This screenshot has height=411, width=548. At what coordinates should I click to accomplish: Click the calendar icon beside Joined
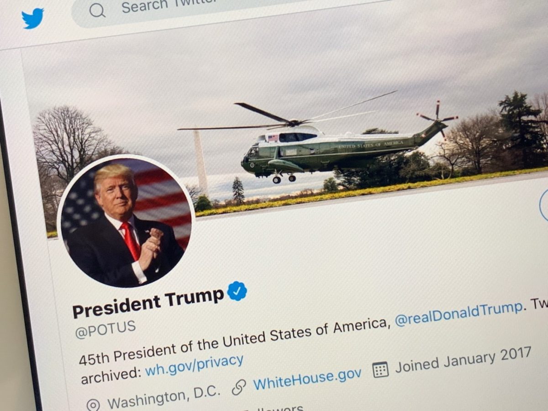click(x=380, y=369)
